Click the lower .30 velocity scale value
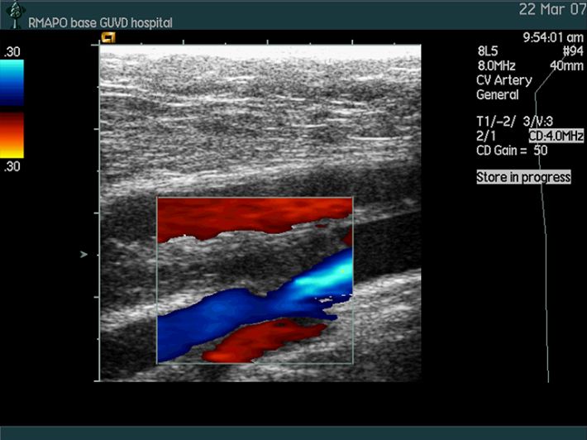 point(12,166)
